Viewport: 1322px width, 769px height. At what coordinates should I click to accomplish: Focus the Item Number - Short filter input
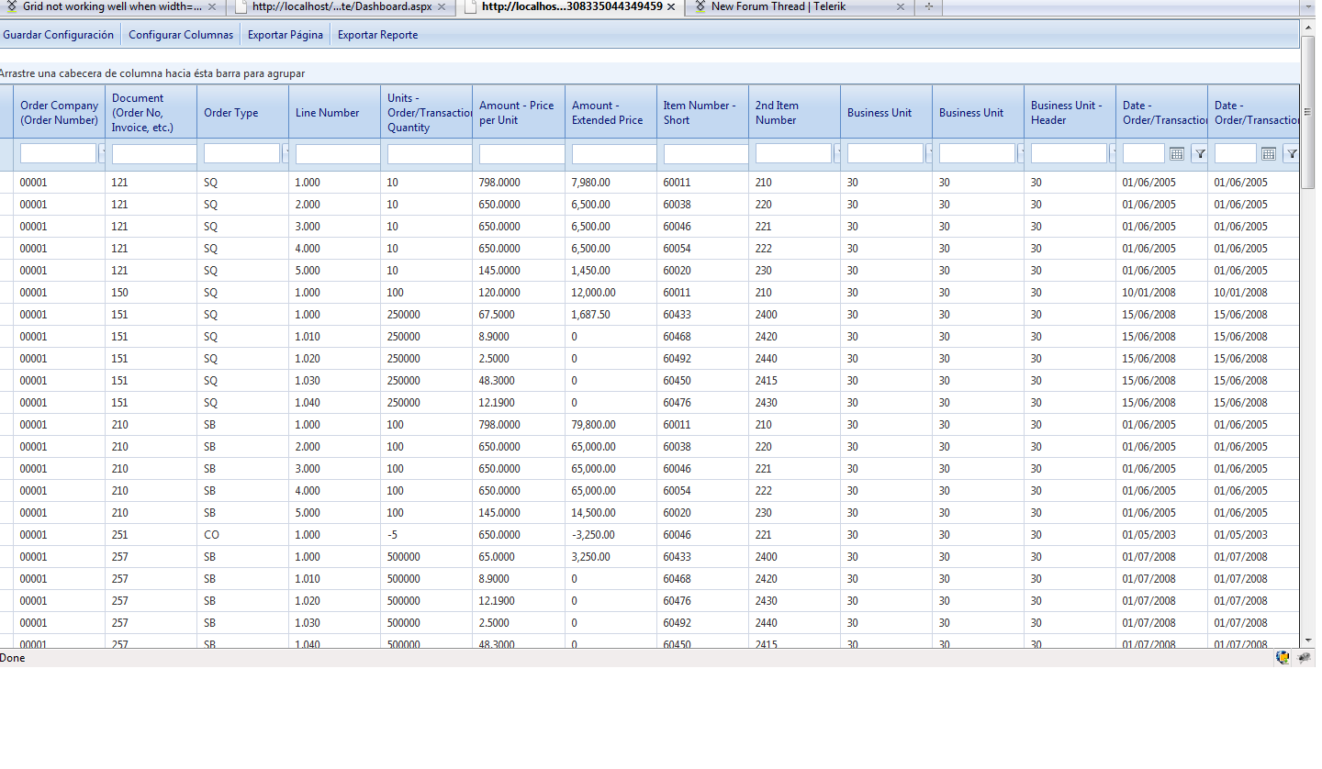pos(706,153)
